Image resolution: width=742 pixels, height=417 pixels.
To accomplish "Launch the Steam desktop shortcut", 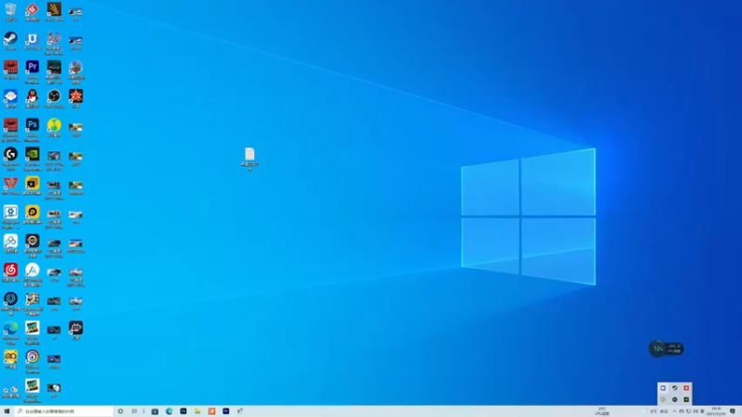I will point(10,41).
